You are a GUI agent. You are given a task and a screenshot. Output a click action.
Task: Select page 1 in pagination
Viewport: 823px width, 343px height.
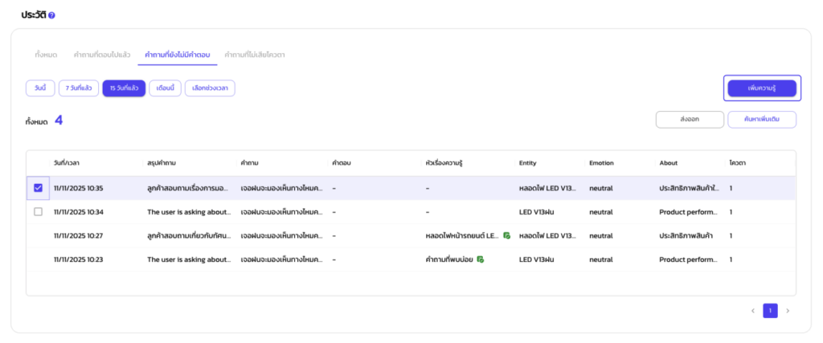click(x=770, y=311)
